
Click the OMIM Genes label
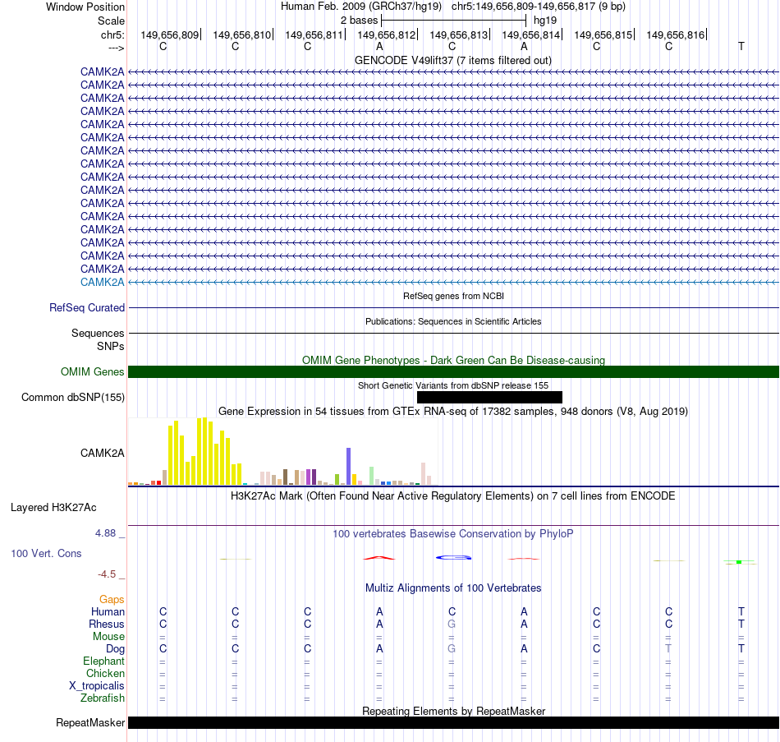93,372
